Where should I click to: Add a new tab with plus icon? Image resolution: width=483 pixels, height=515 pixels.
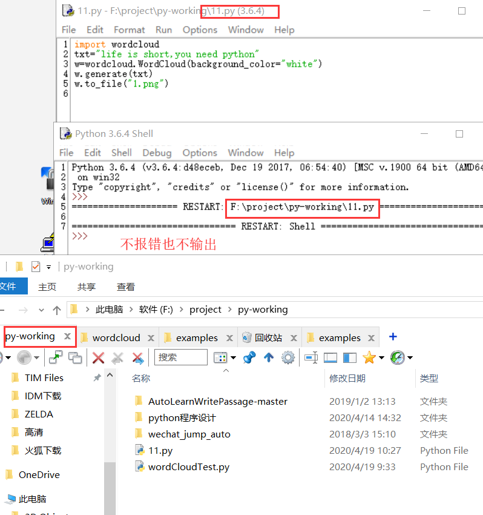pyautogui.click(x=393, y=337)
